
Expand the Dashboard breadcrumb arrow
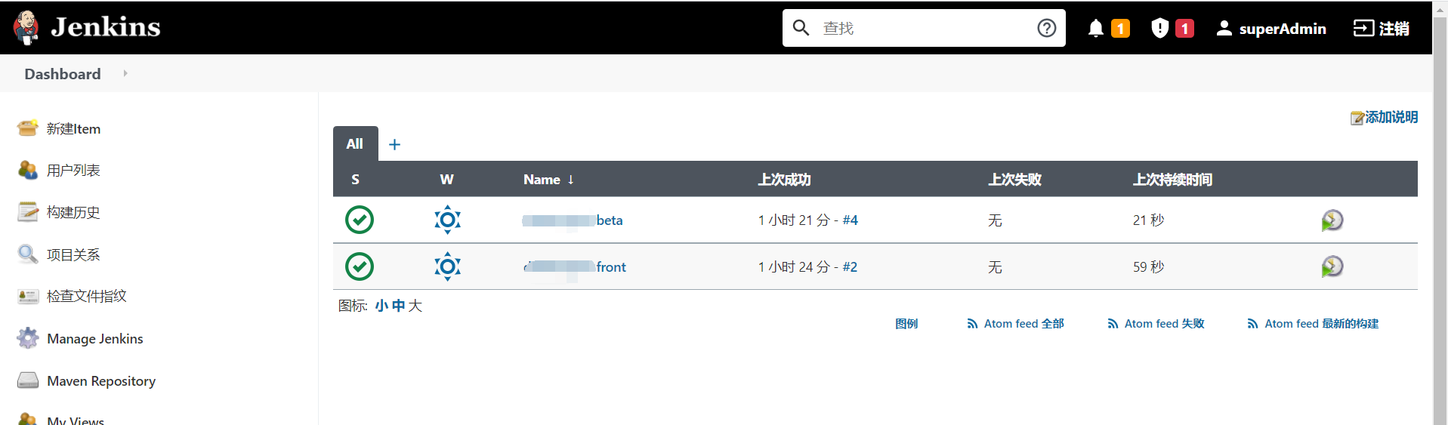pyautogui.click(x=125, y=73)
